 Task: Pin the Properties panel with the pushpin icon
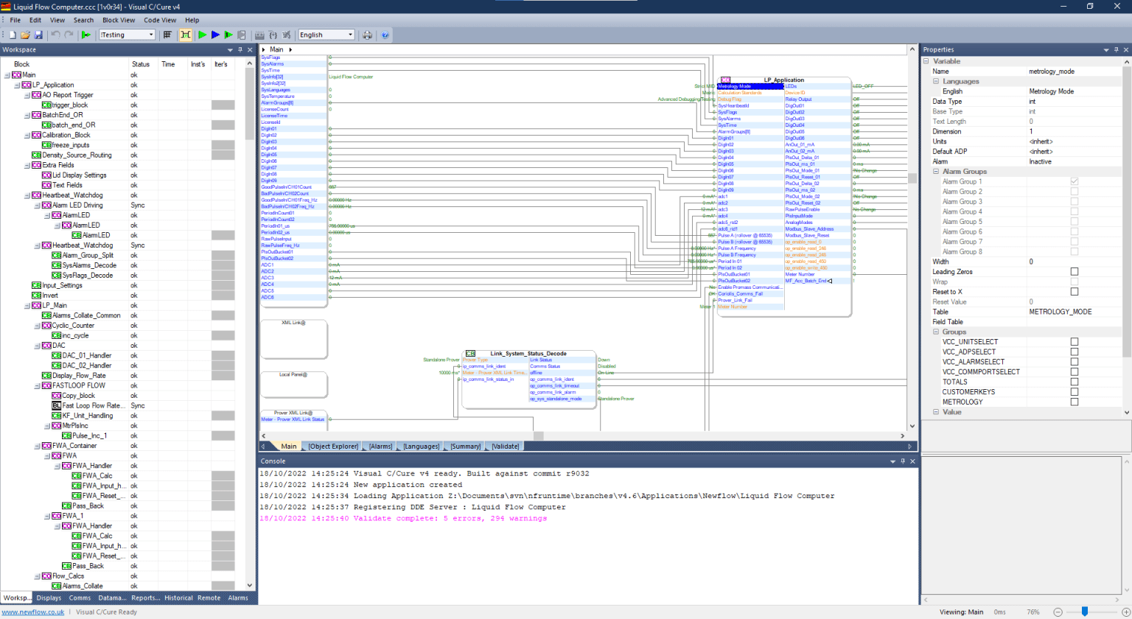click(1117, 49)
